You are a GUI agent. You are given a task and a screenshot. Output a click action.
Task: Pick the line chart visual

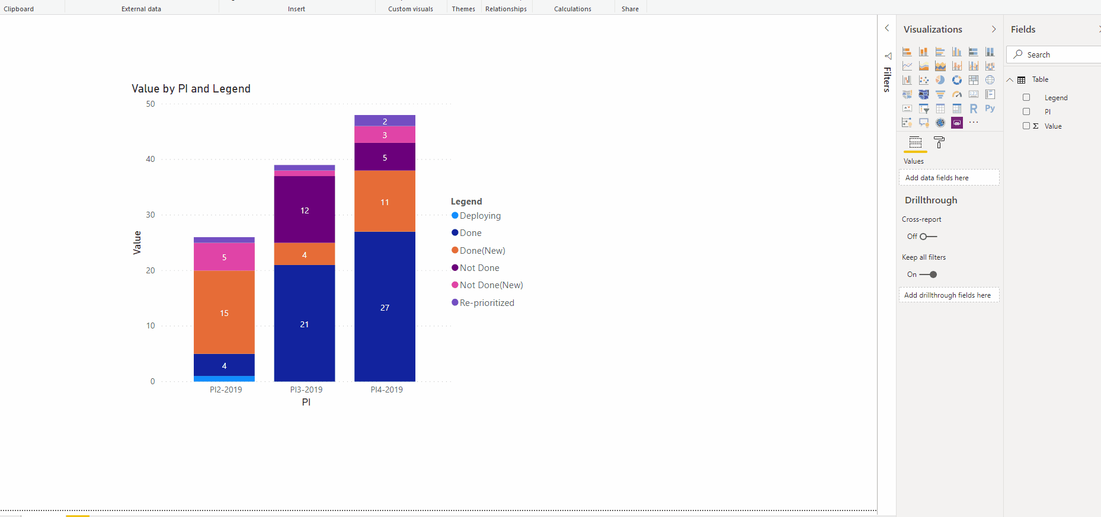[907, 66]
